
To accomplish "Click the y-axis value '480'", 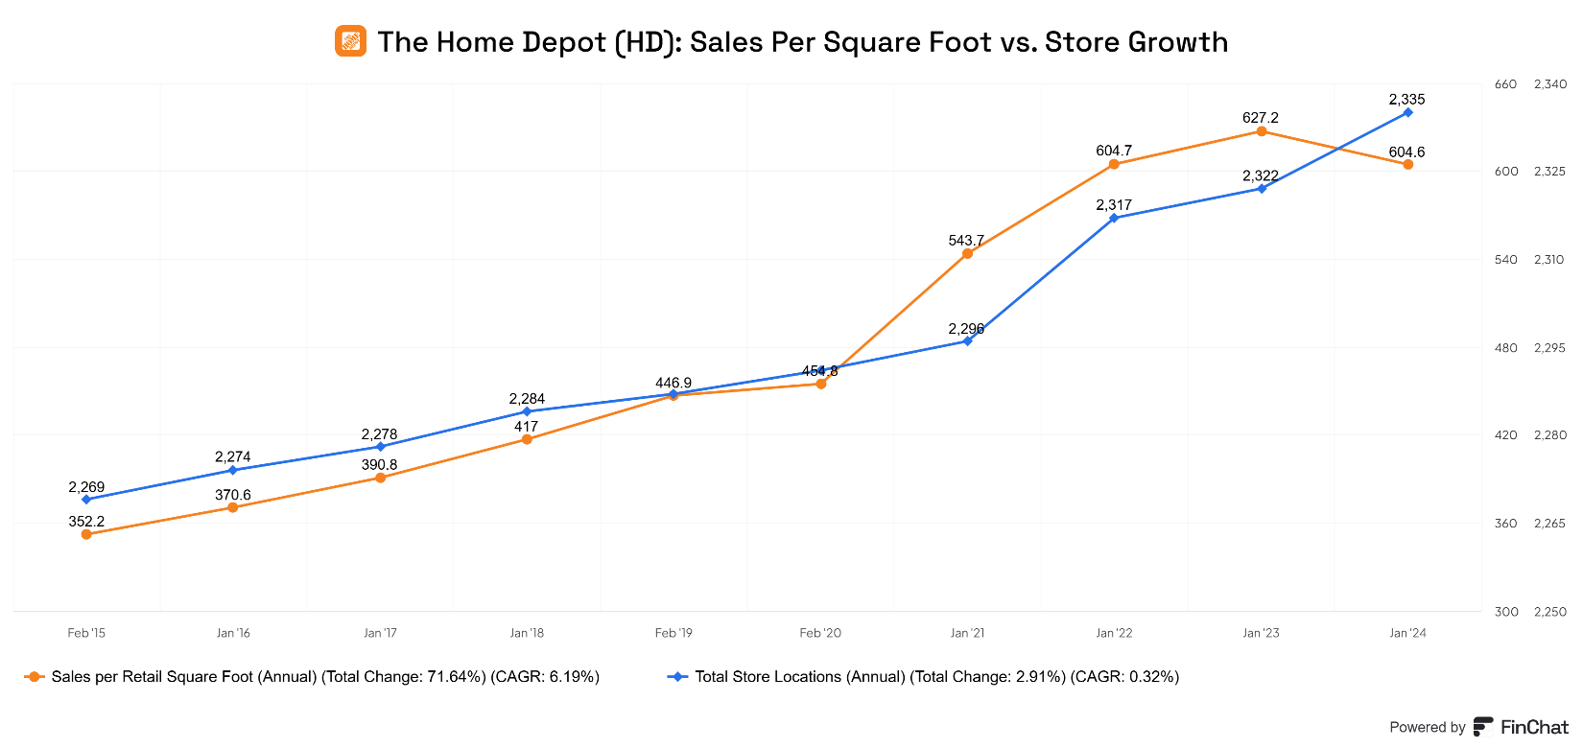I will pos(1506,348).
